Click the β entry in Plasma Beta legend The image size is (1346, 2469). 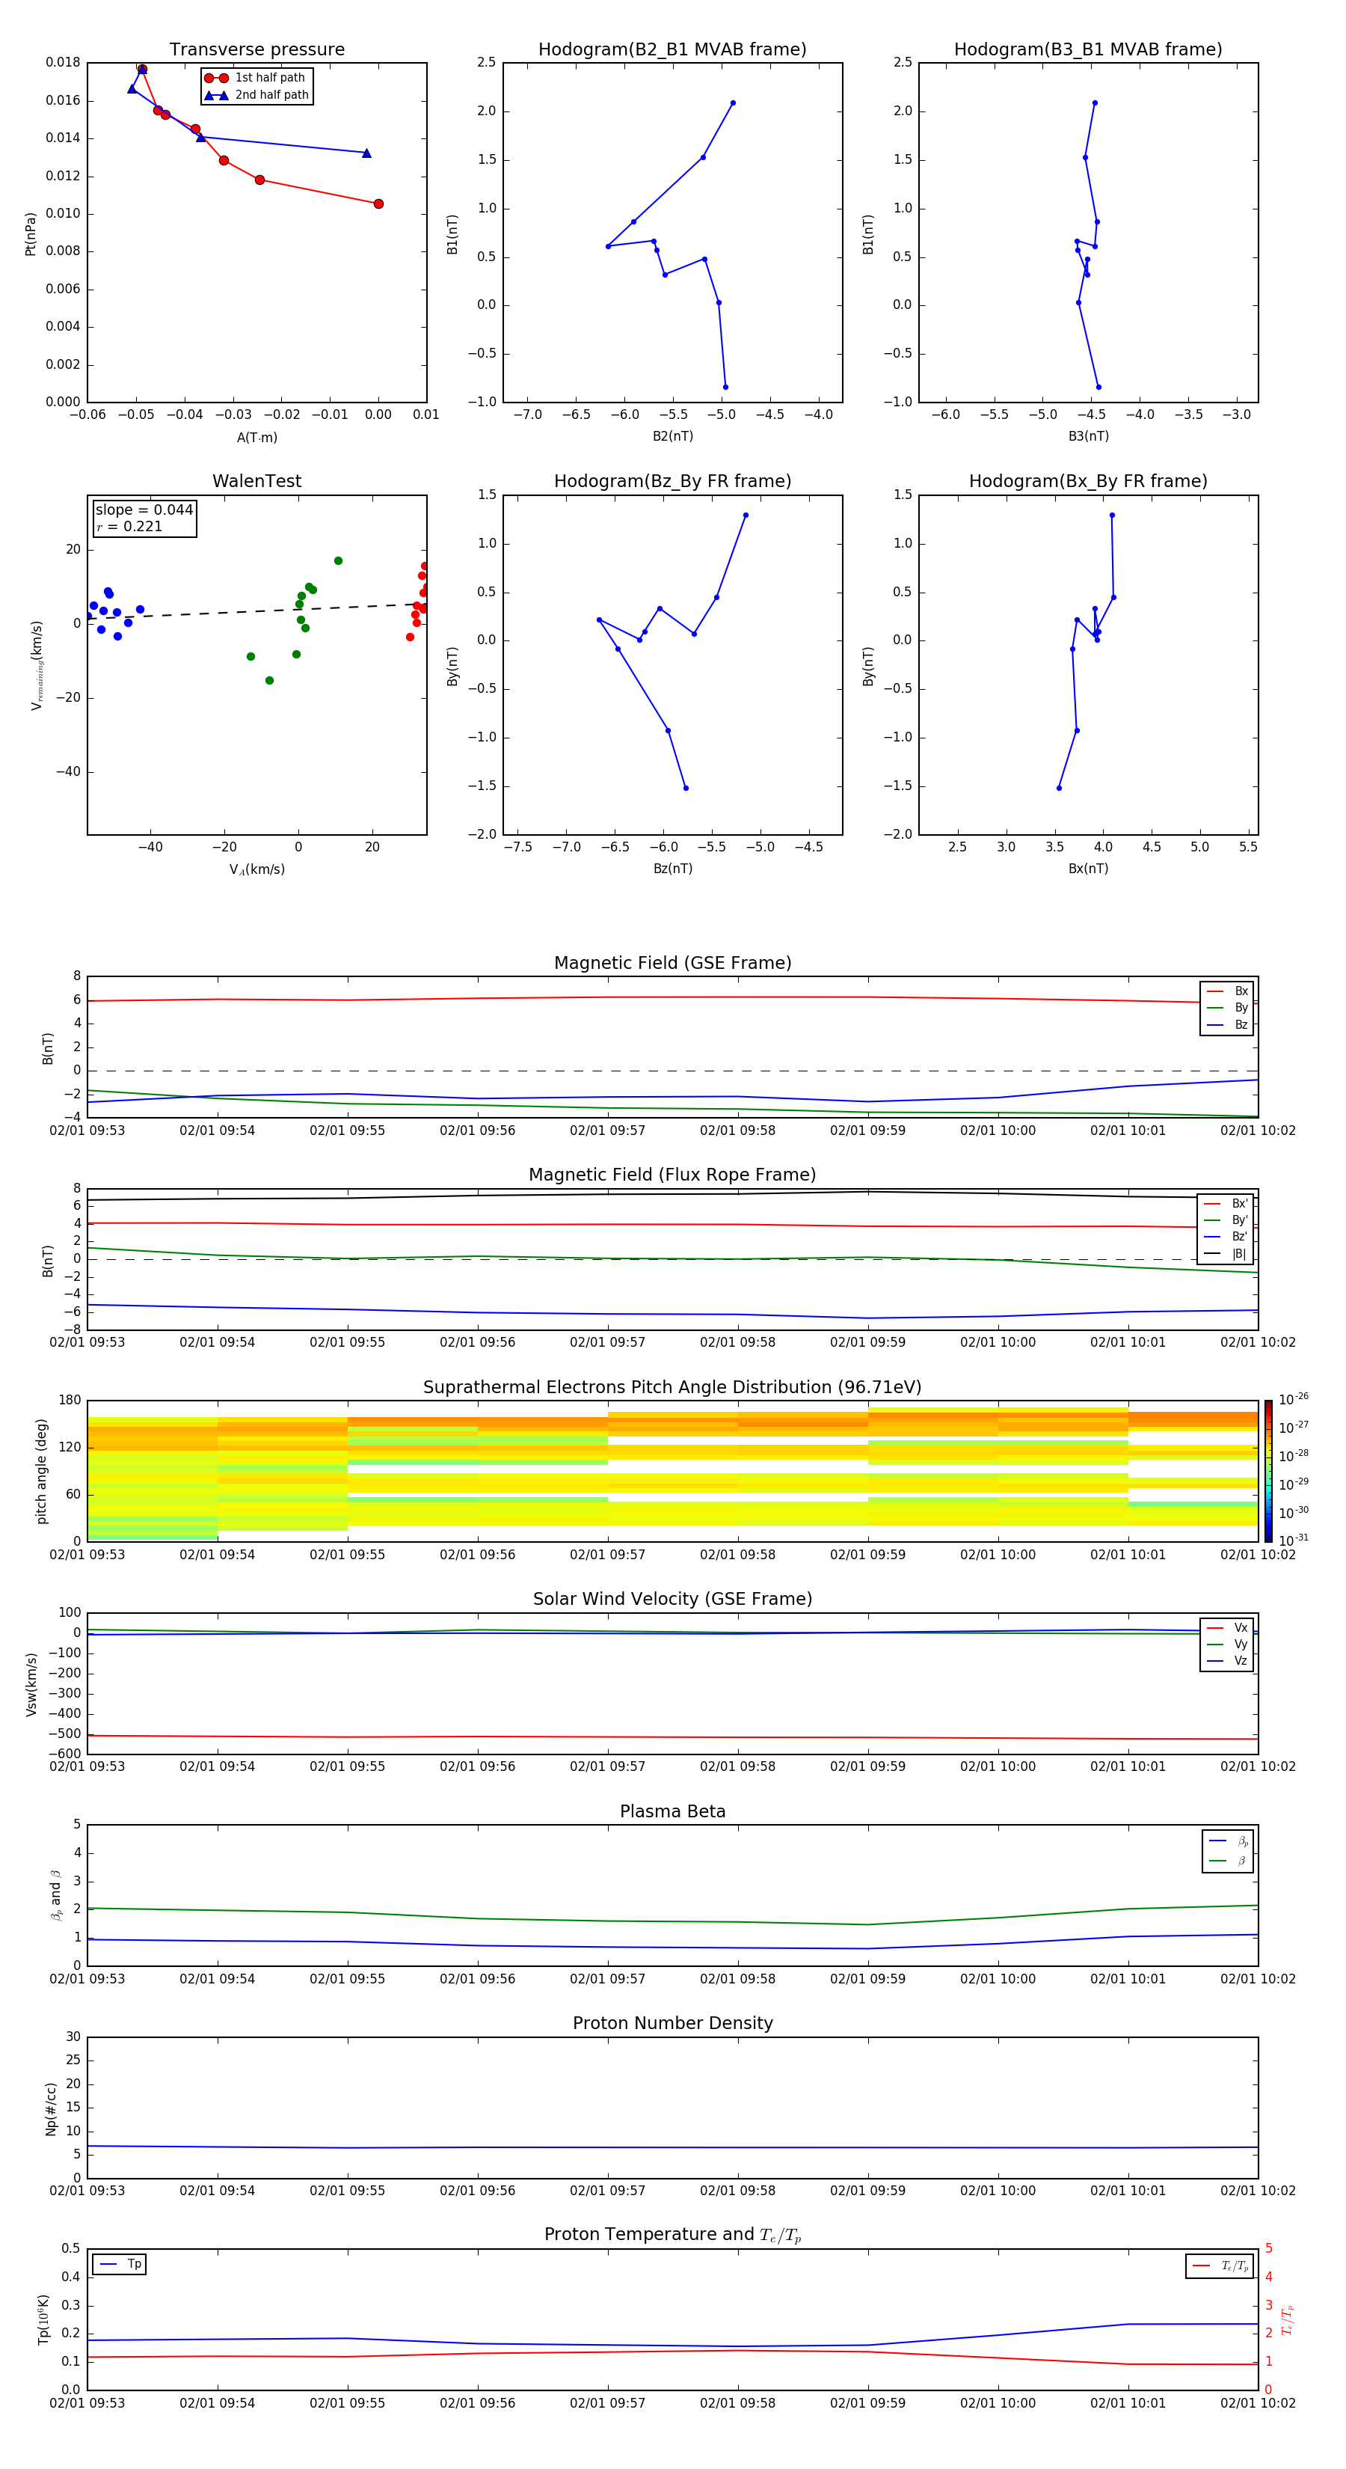[1228, 1861]
